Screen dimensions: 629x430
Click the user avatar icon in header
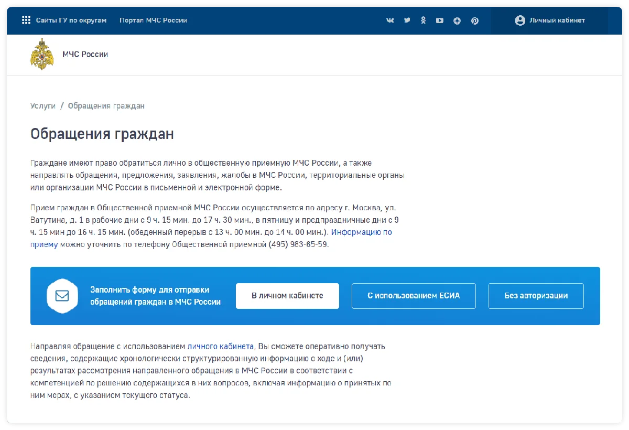tap(520, 20)
